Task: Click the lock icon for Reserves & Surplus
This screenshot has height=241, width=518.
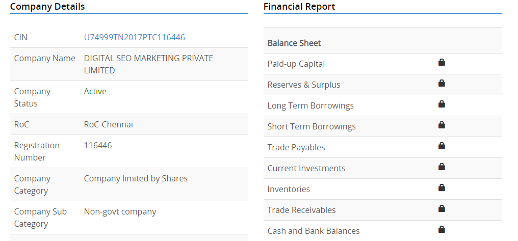Action: click(x=442, y=83)
